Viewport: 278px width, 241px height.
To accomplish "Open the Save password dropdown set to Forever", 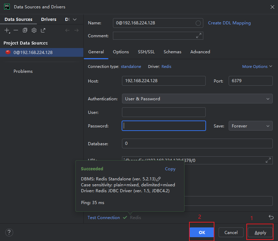I will 251,126.
